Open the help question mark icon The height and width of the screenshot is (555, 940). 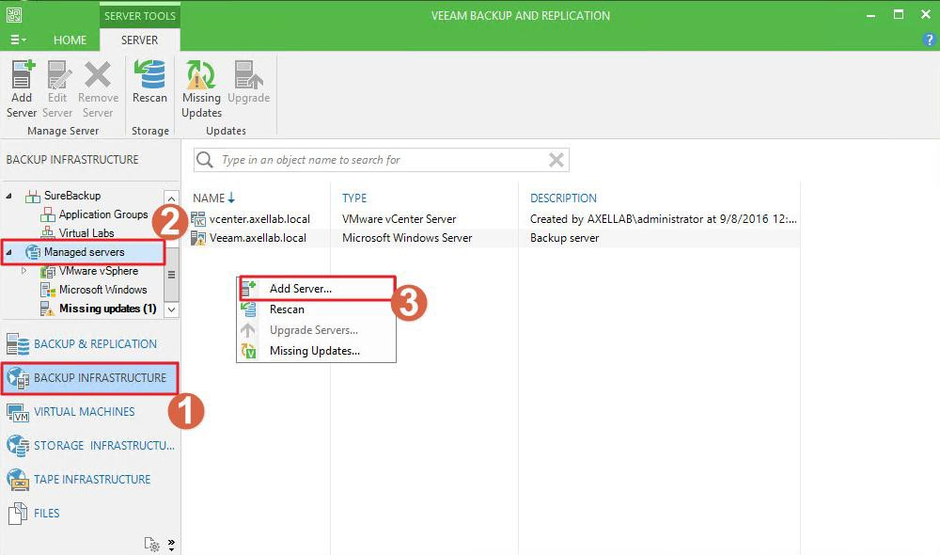pyautogui.click(x=930, y=40)
